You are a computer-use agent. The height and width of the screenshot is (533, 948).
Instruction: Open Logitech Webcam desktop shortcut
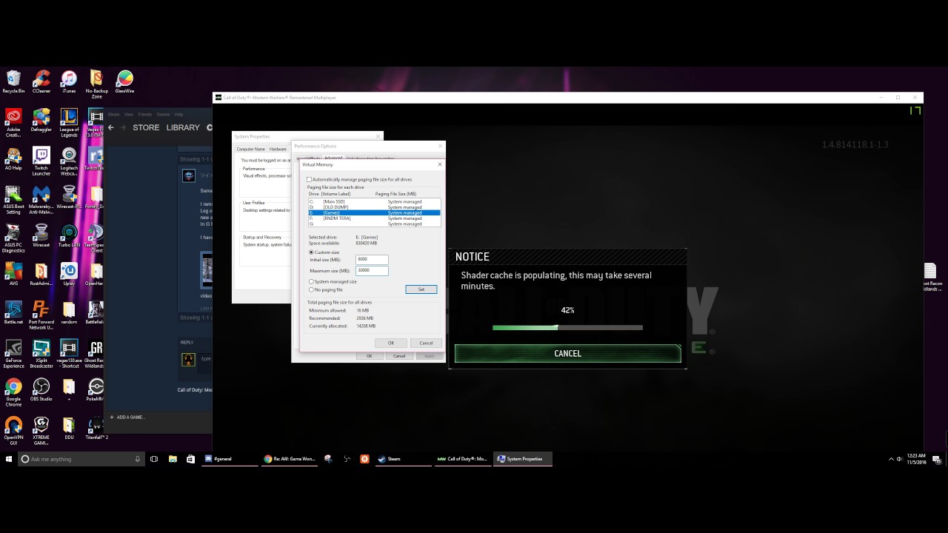(x=69, y=161)
